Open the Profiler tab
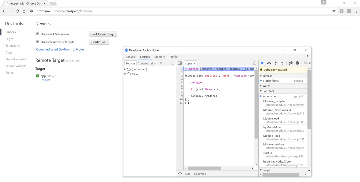360x182 pixels. click(174, 57)
